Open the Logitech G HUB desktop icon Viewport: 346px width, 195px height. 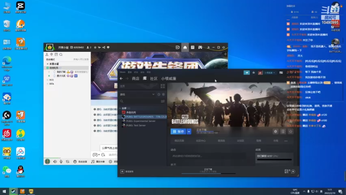click(x=7, y=118)
